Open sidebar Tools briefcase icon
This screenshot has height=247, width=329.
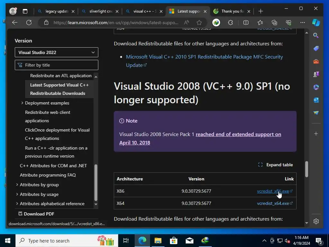316,61
